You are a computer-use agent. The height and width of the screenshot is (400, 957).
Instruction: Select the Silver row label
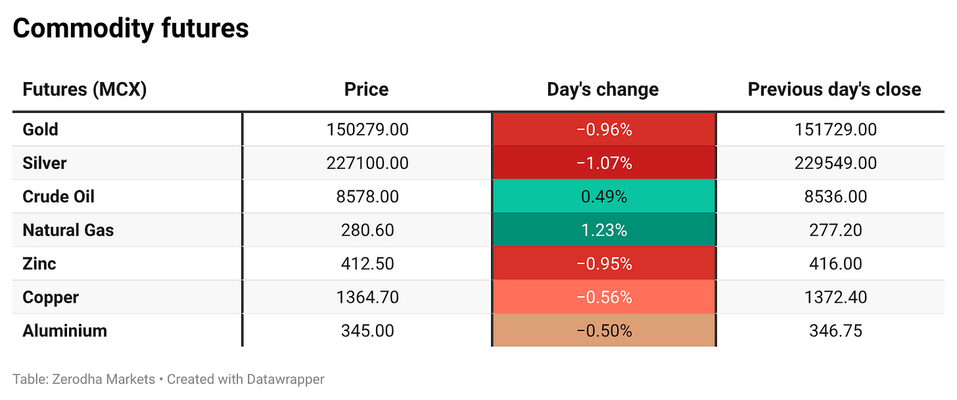click(44, 163)
